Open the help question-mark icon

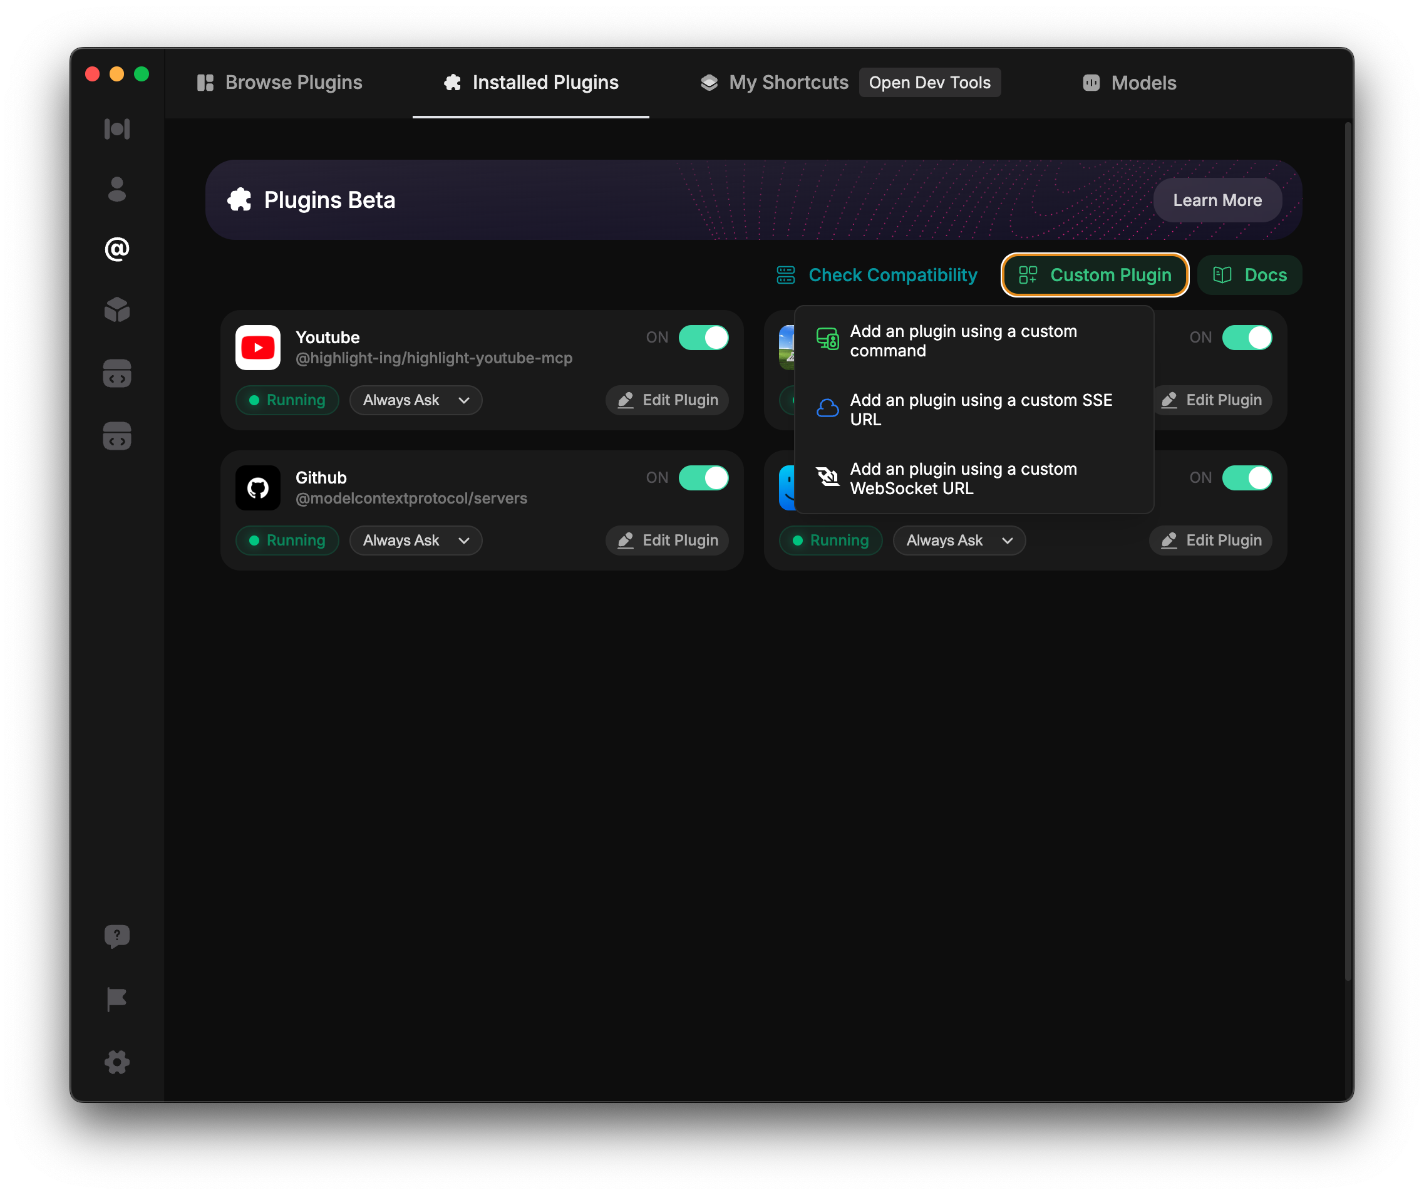pyautogui.click(x=116, y=935)
